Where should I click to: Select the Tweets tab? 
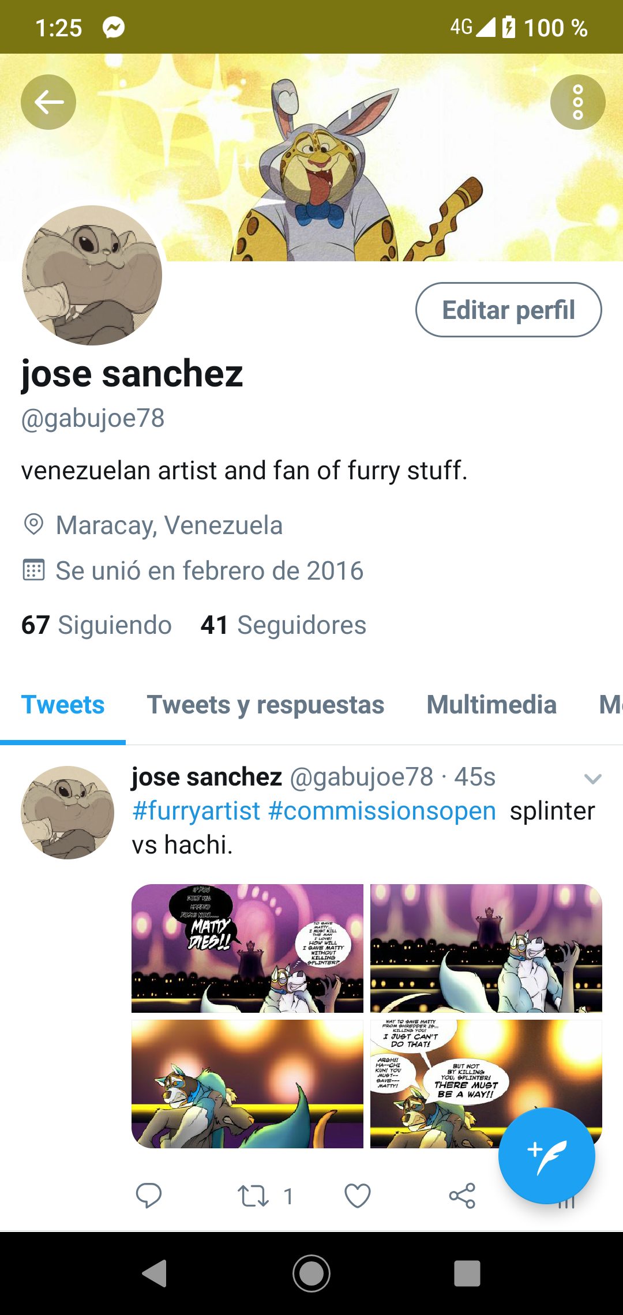63,705
